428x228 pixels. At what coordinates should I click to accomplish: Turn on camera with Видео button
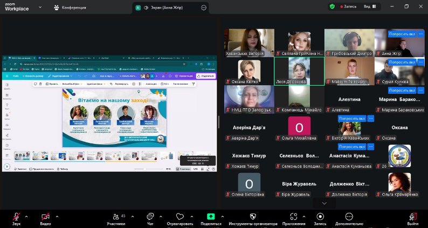pos(45,219)
